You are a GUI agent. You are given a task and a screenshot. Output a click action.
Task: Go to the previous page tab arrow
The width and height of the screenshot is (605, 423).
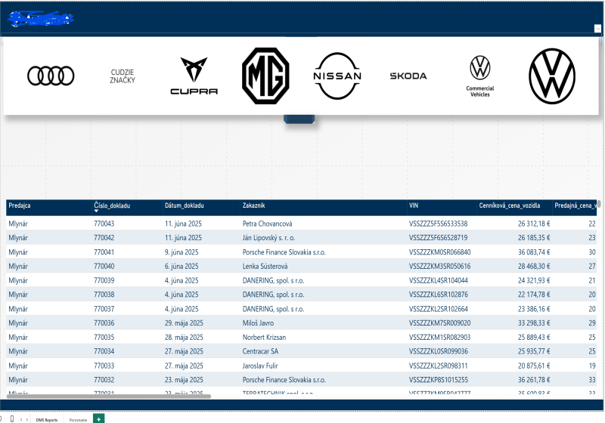21,419
